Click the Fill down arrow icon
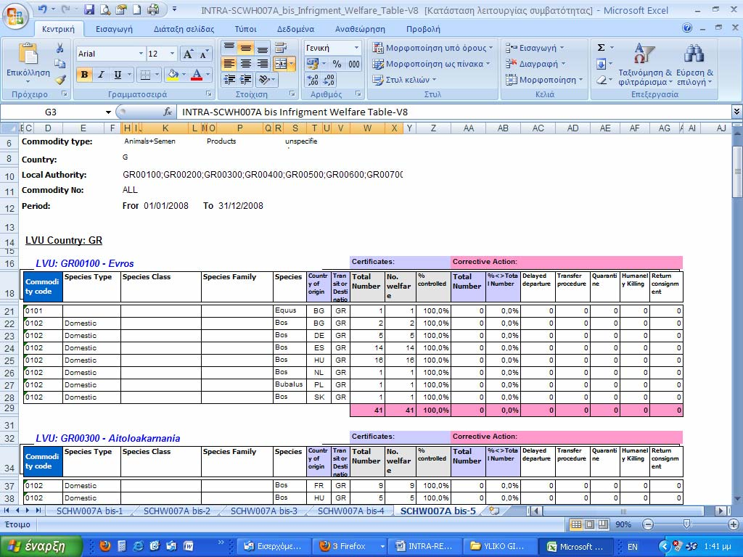 click(x=601, y=64)
